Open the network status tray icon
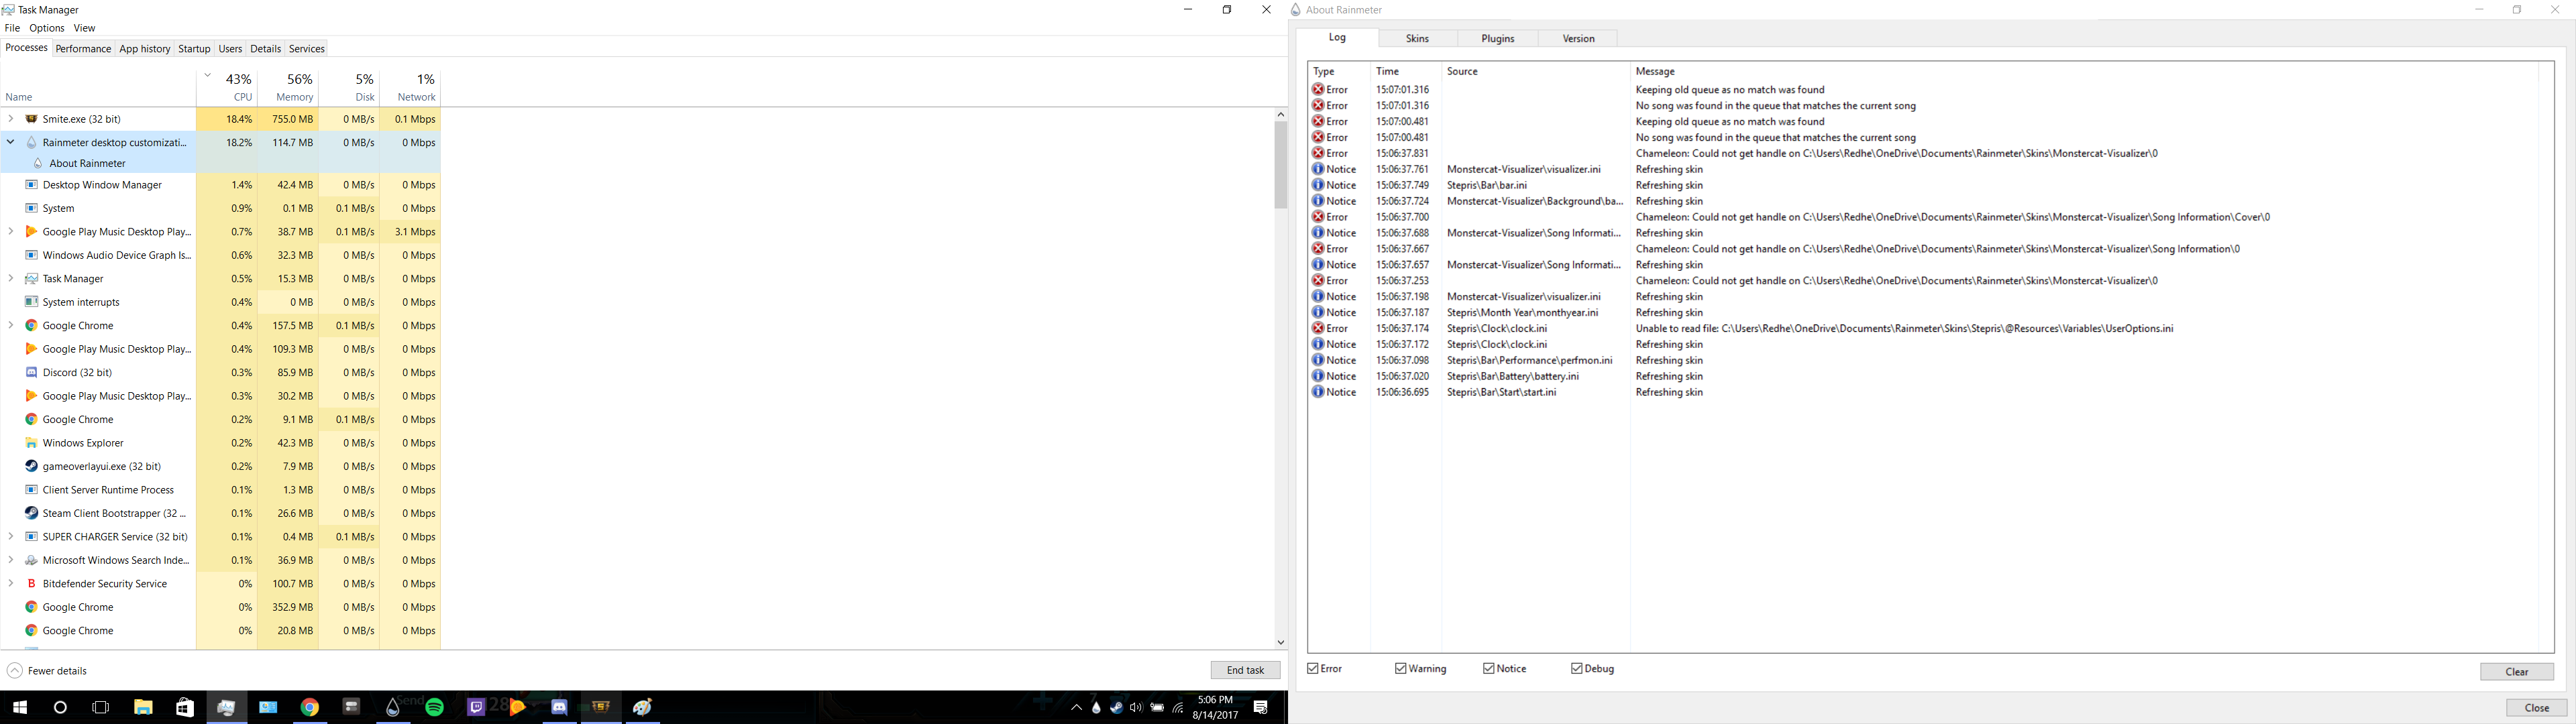The width and height of the screenshot is (2576, 724). [1178, 708]
